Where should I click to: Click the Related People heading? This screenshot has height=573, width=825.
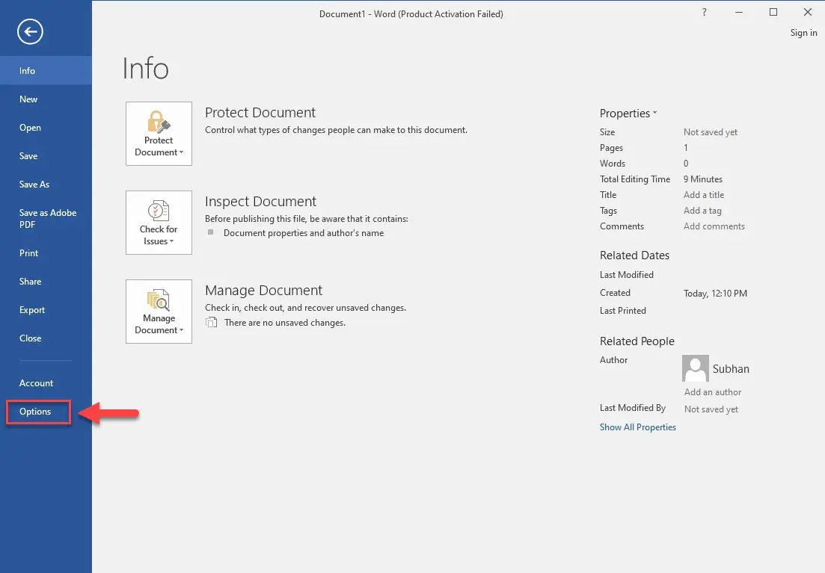pyautogui.click(x=637, y=341)
